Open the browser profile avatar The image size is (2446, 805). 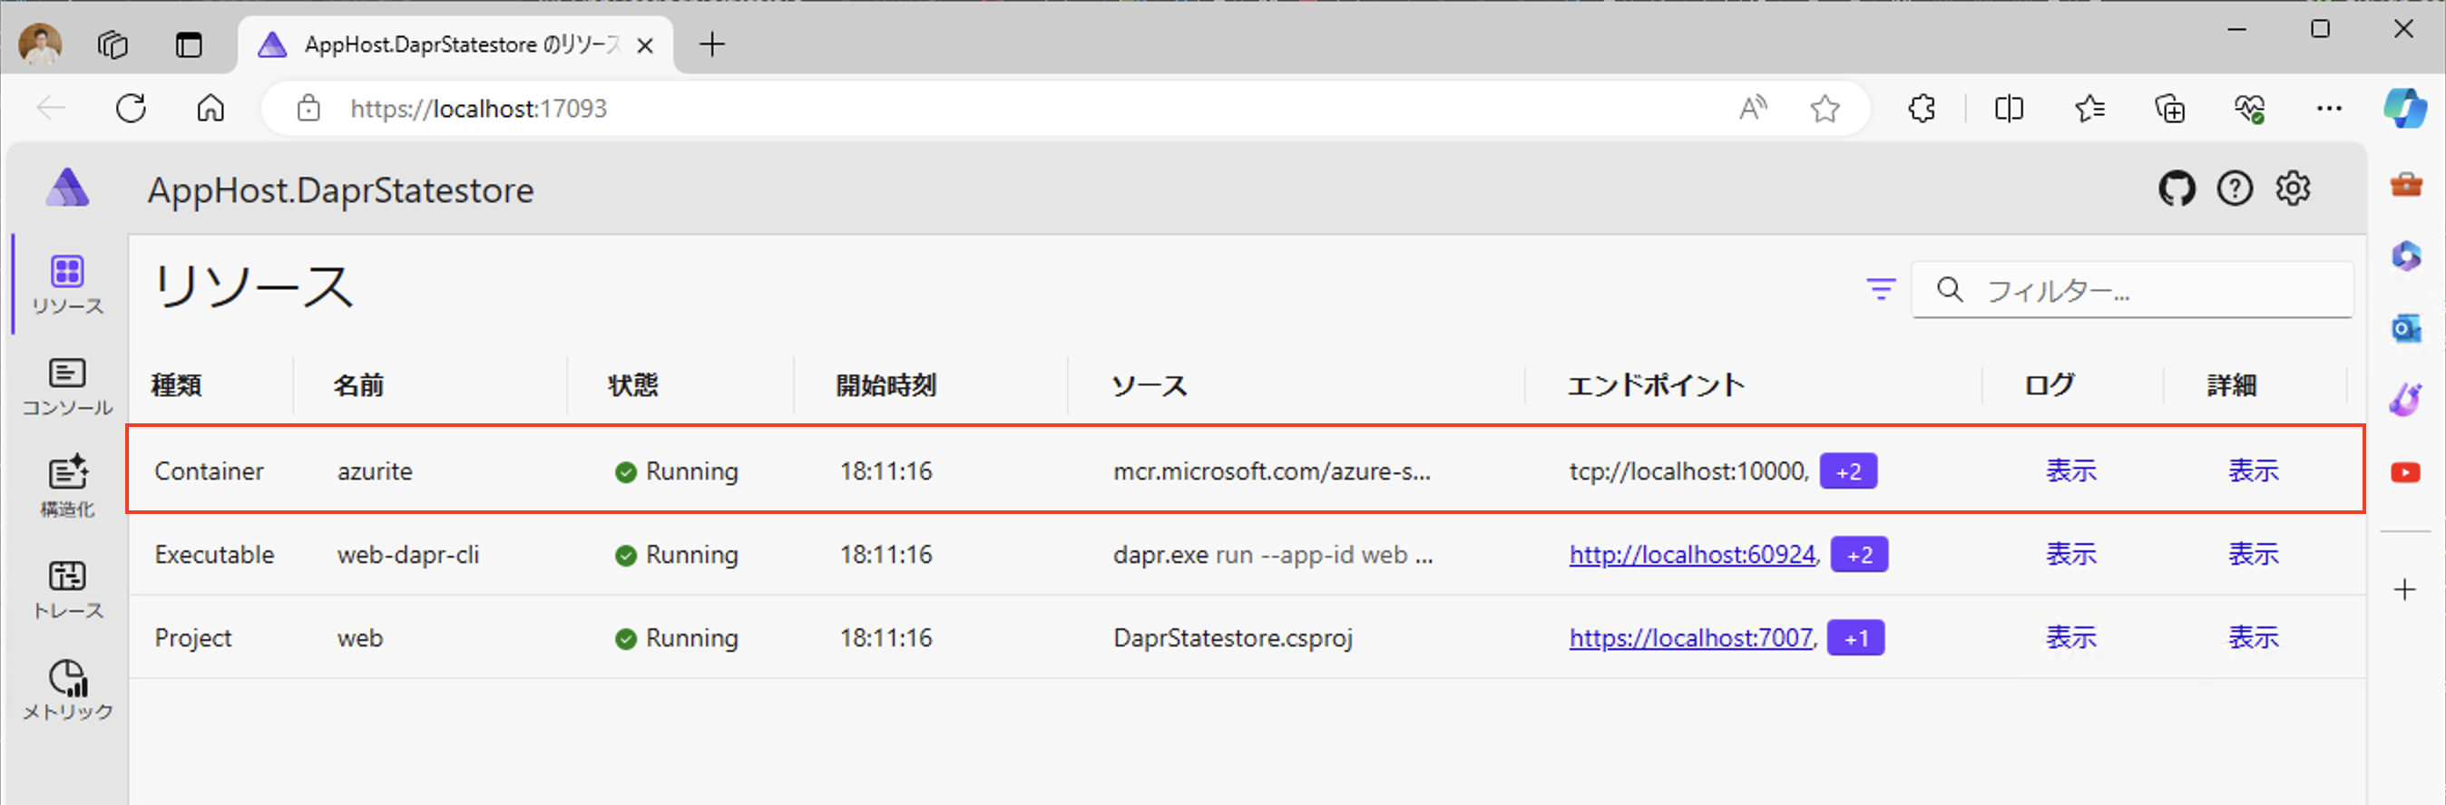pos(41,44)
